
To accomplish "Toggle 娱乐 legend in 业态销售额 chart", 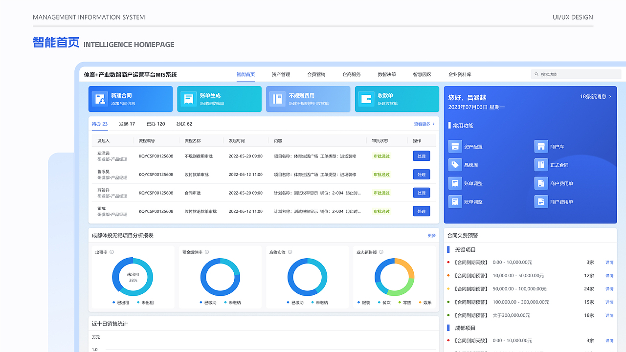I will pyautogui.click(x=425, y=303).
